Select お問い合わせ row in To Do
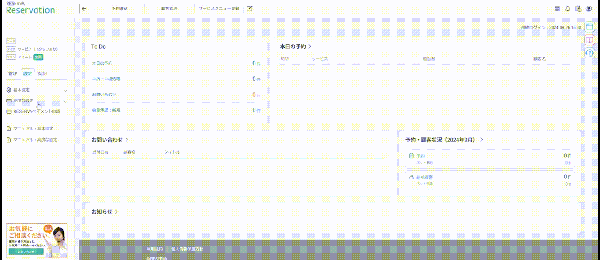Screen dimensions: 600x260 pyautogui.click(x=176, y=94)
